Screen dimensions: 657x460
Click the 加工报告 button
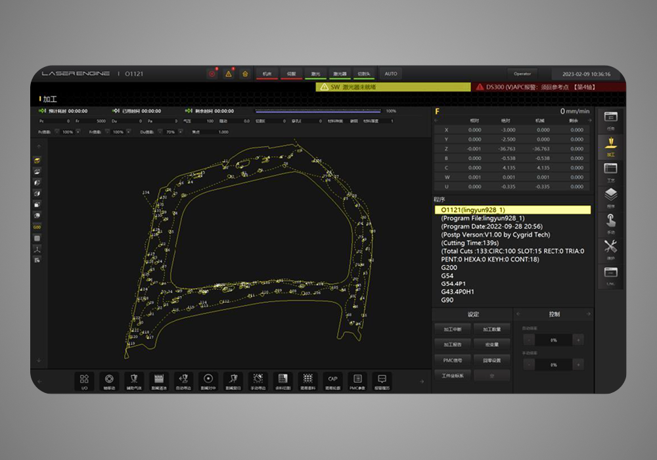point(453,344)
